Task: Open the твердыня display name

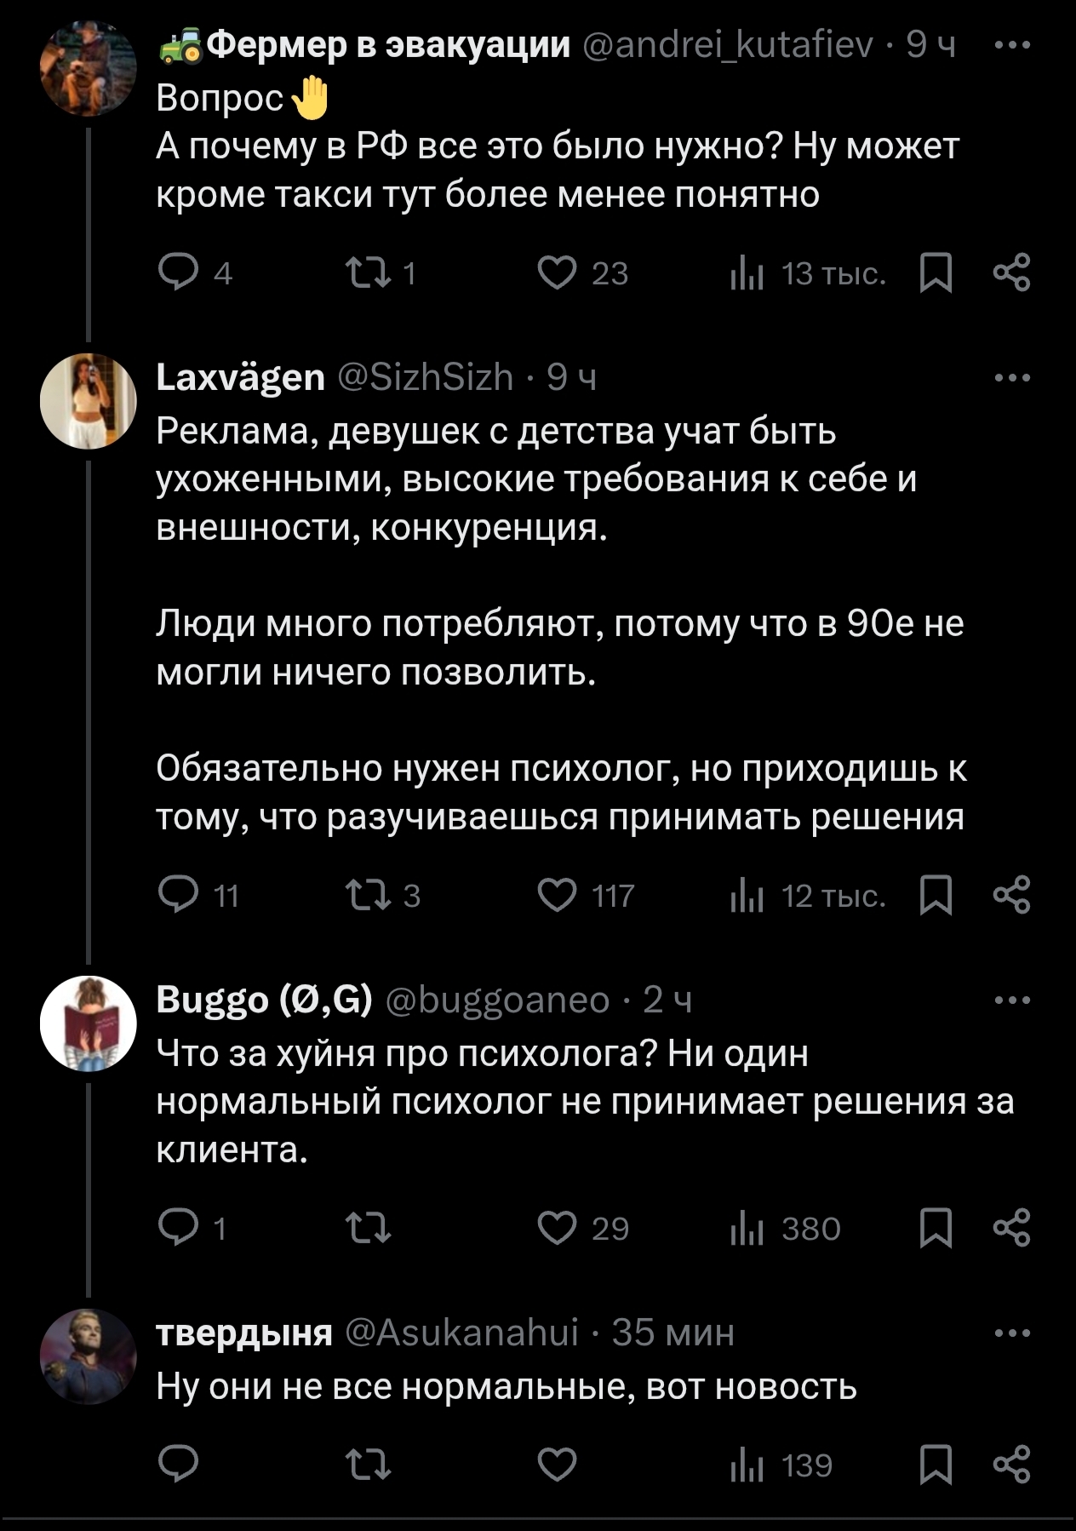Action: click(244, 1333)
